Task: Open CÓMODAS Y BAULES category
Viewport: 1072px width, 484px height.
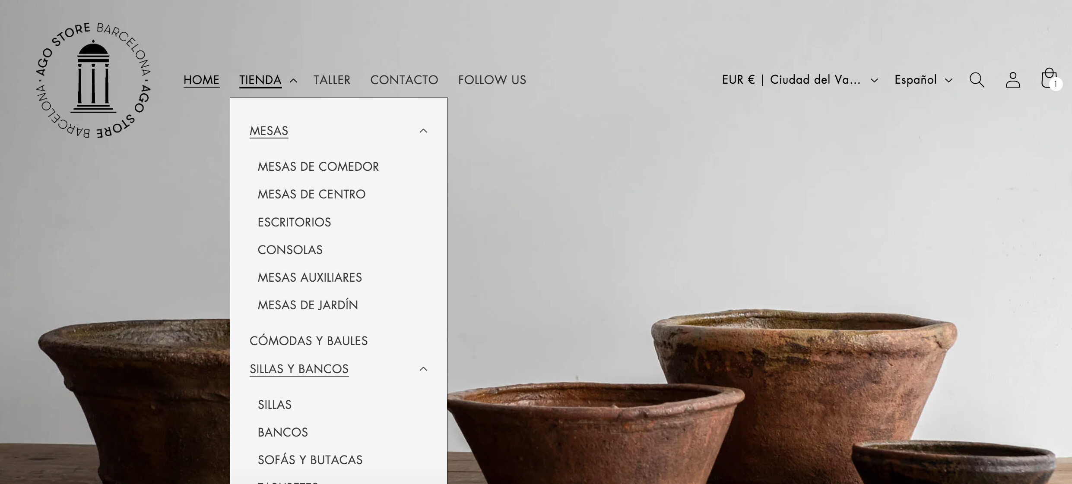Action: coord(308,341)
